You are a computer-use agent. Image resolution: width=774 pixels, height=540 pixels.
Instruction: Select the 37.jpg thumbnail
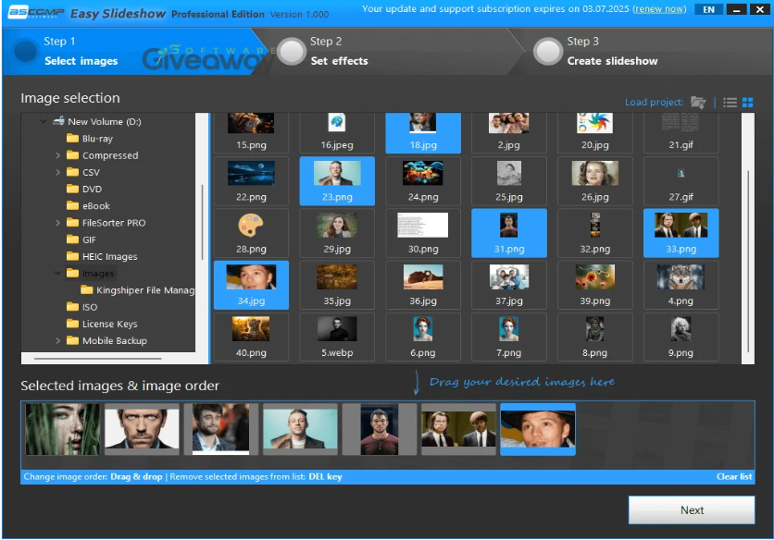tap(509, 285)
